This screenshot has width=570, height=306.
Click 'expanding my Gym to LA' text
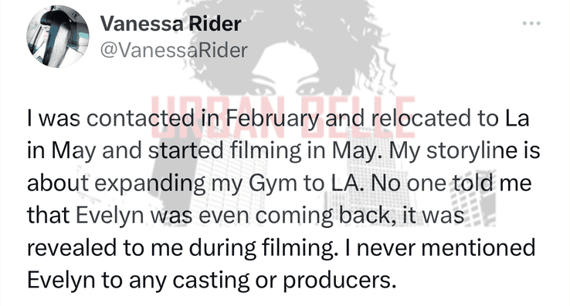229,183
